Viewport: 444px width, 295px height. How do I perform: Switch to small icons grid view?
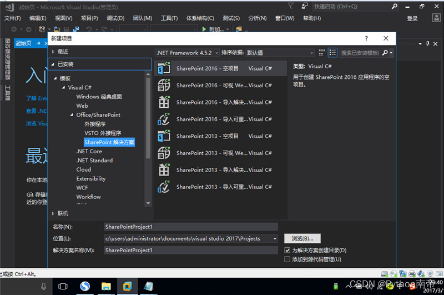point(322,53)
